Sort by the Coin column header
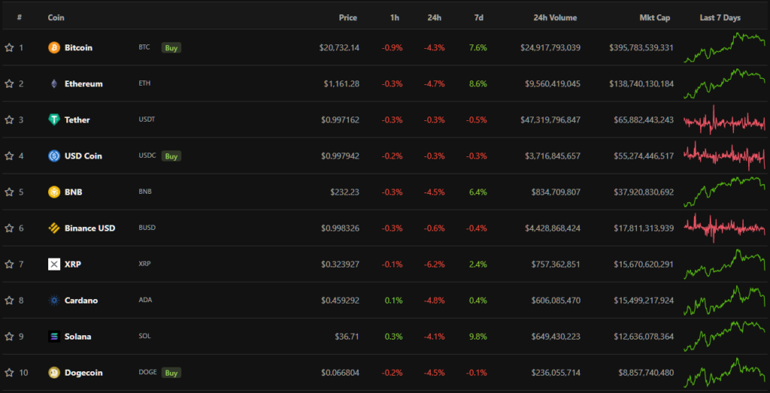770x393 pixels. pyautogui.click(x=56, y=18)
